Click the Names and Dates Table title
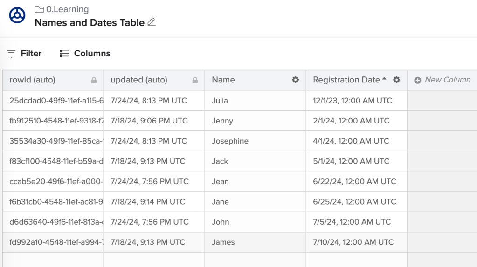Screen dimensions: 477x267 coord(90,22)
